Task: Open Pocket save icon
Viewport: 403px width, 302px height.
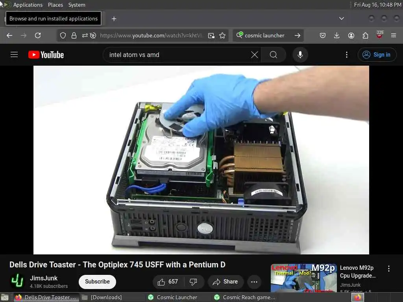Action: tap(323, 35)
